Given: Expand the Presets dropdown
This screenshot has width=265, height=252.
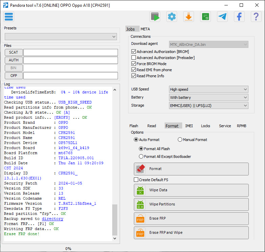Looking at the screenshot, I should 61,36.
